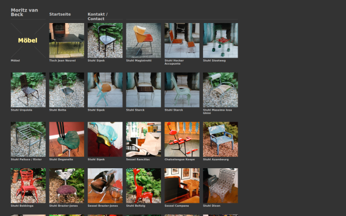346x216 pixels.
Task: Click the Stuhl Brazier-Jones caption
Action: [63, 206]
